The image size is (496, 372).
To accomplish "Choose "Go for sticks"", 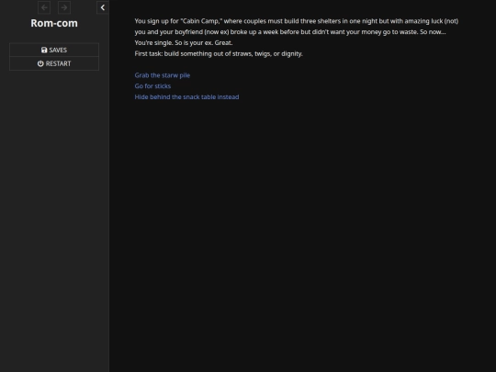I will click(x=152, y=86).
